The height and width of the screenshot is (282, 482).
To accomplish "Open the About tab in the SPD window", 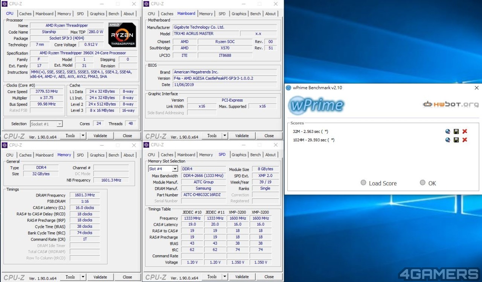I will 270,155.
